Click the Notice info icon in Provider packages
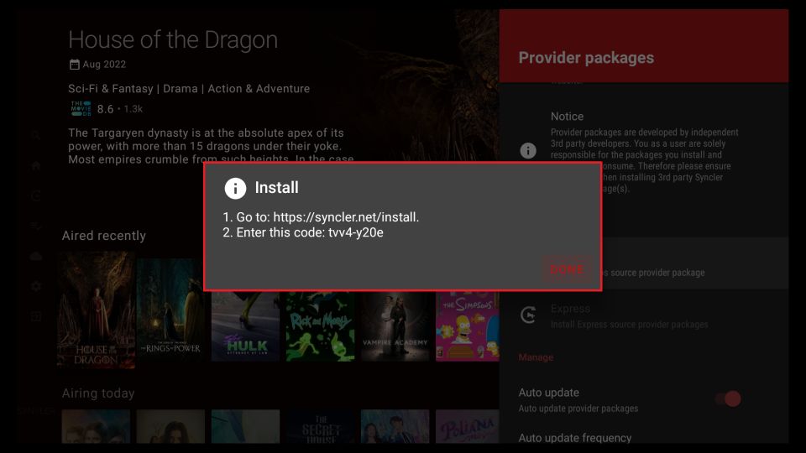Screen dimensions: 806x453 coord(528,150)
